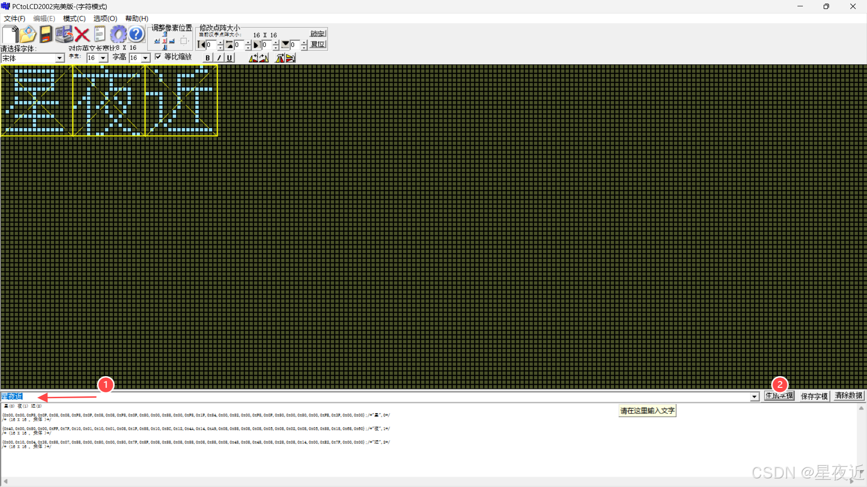Toggle bold B formatting button
This screenshot has width=867, height=487.
click(x=207, y=58)
